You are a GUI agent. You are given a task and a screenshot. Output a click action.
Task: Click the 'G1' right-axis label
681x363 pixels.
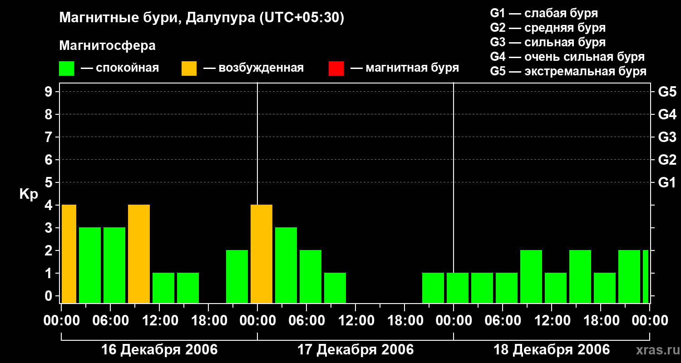tap(667, 183)
